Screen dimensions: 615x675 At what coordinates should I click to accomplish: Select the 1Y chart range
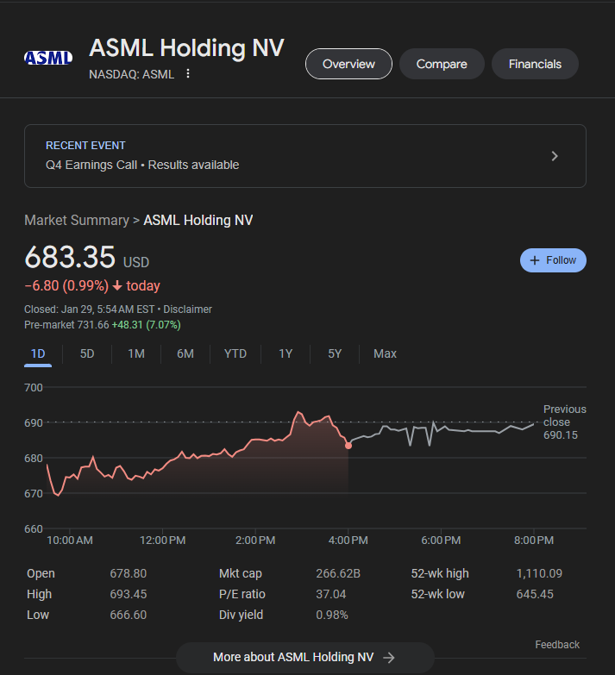tap(286, 353)
